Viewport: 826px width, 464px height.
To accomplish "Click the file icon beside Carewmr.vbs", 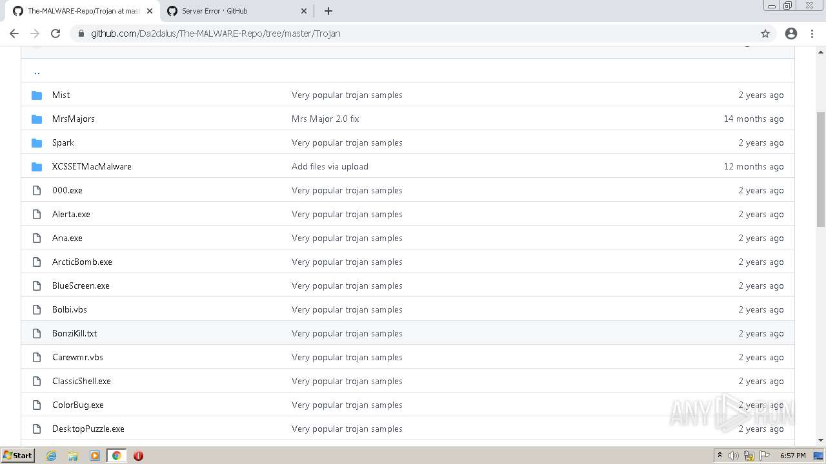I will [x=37, y=357].
